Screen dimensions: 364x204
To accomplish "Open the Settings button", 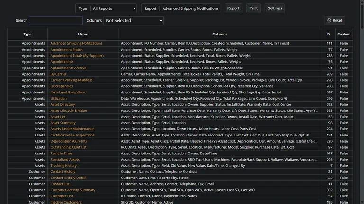I will pos(274,8).
